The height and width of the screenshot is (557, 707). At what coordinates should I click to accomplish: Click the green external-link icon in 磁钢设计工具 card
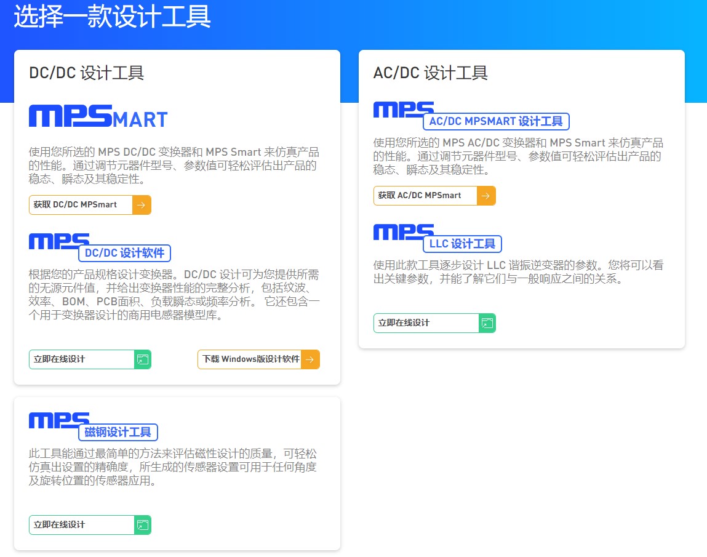143,525
